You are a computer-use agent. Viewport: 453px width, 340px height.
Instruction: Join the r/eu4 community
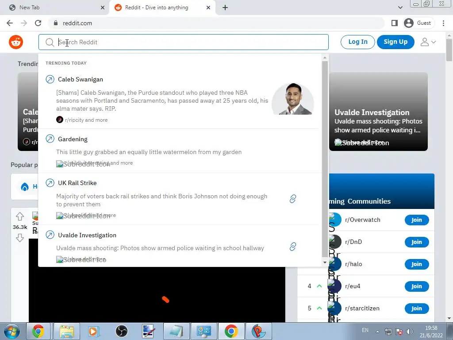[x=417, y=286]
